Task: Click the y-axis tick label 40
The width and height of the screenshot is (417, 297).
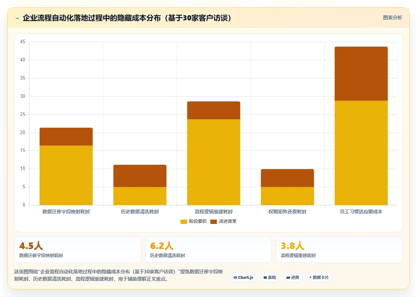Action: (x=23, y=60)
